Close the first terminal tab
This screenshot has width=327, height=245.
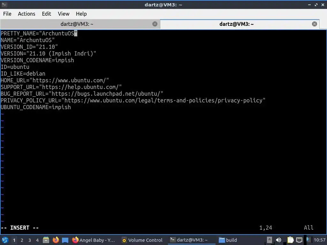tap(155, 24)
